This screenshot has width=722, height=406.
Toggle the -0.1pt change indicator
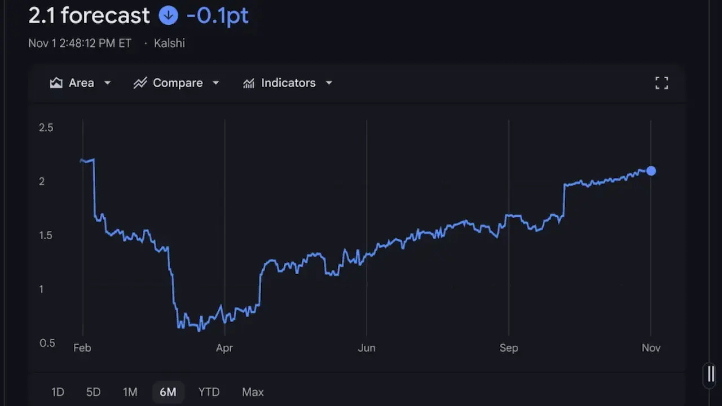tap(218, 16)
